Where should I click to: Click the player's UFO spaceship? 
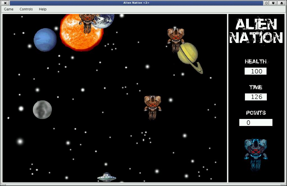tap(107, 177)
